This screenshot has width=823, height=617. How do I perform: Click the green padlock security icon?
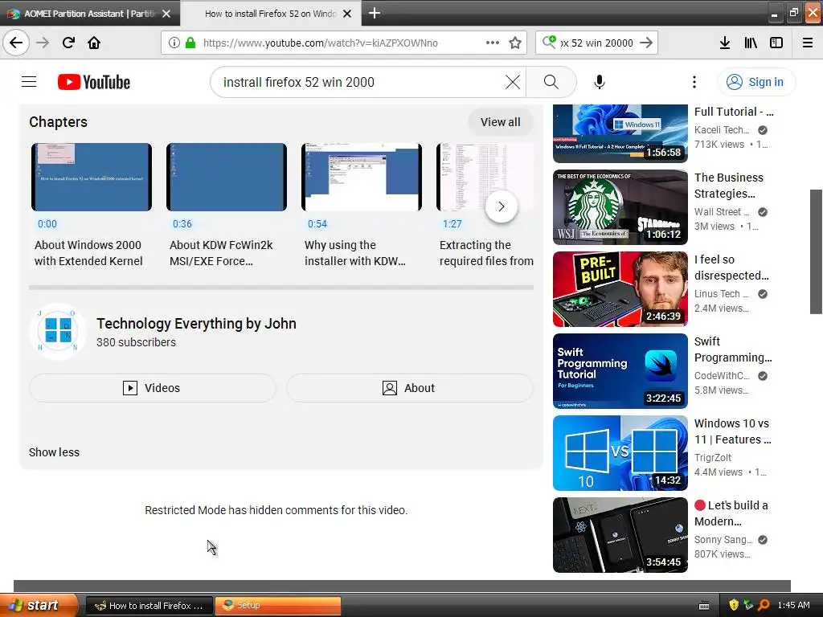point(190,43)
